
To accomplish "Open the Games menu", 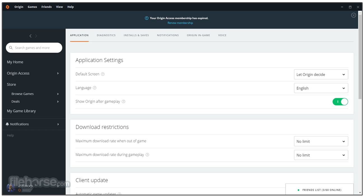I will click(32, 7).
